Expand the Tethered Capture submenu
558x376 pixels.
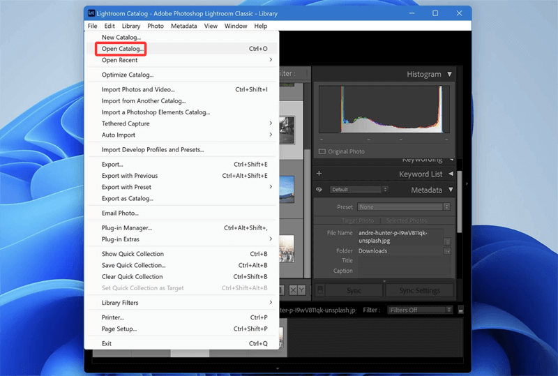tap(181, 123)
